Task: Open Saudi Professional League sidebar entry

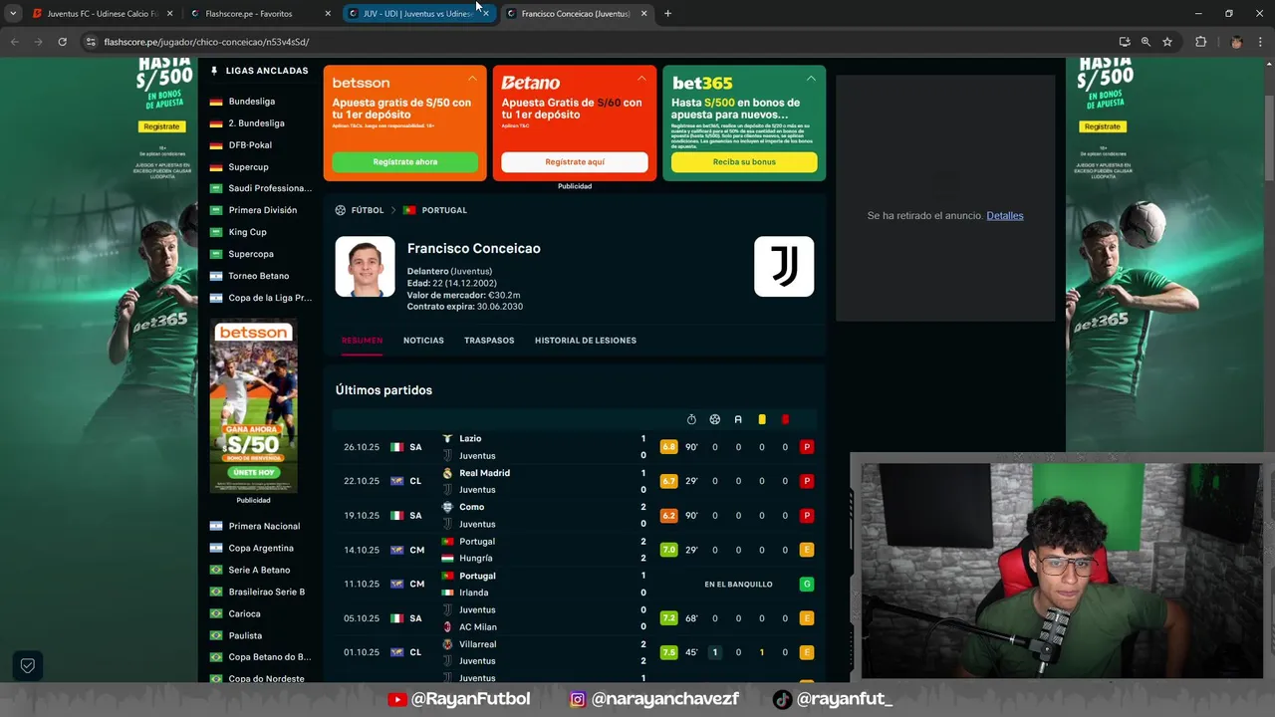Action: point(270,188)
